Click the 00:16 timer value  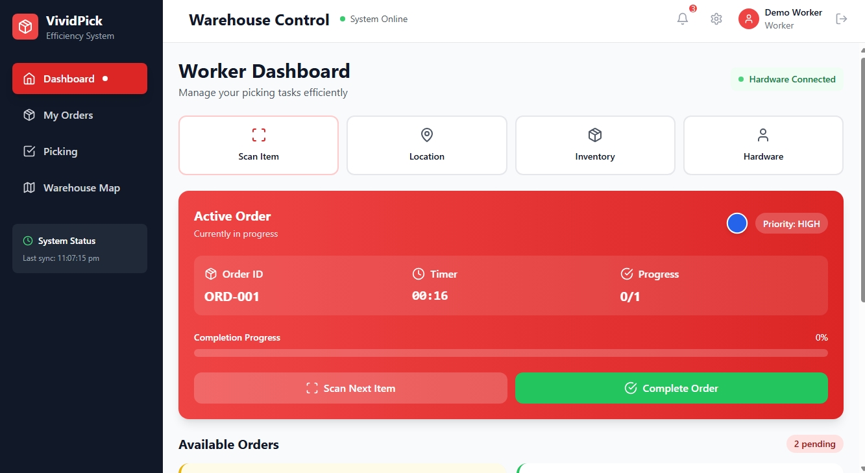[x=430, y=296]
